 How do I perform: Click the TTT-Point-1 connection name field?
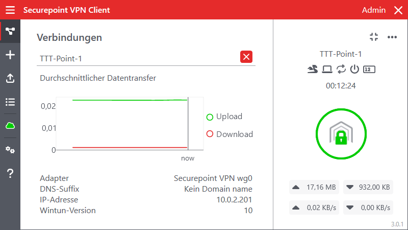pyautogui.click(x=138, y=58)
